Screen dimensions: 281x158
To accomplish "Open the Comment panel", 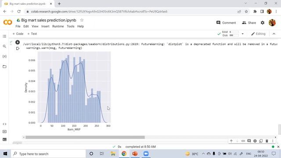I will [x=226, y=23].
